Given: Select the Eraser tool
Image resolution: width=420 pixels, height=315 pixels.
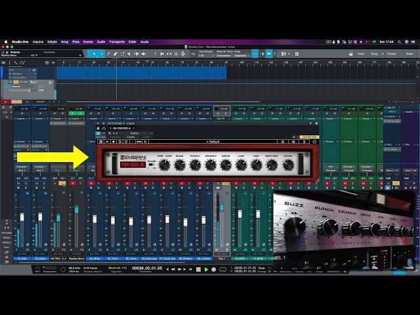Looking at the screenshot, I should coord(115,54).
